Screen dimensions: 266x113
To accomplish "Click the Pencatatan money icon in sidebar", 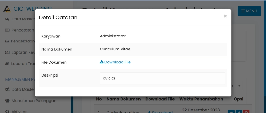I will pyautogui.click(x=8, y=30).
